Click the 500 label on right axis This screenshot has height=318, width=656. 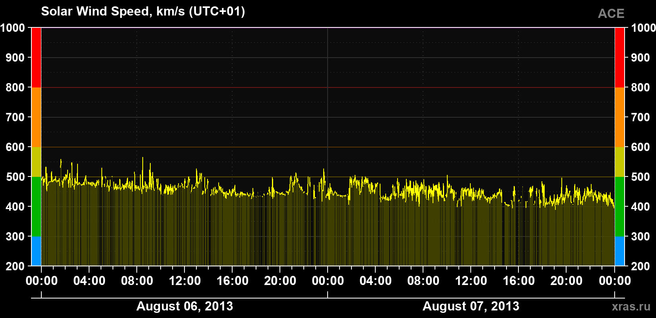[640, 177]
